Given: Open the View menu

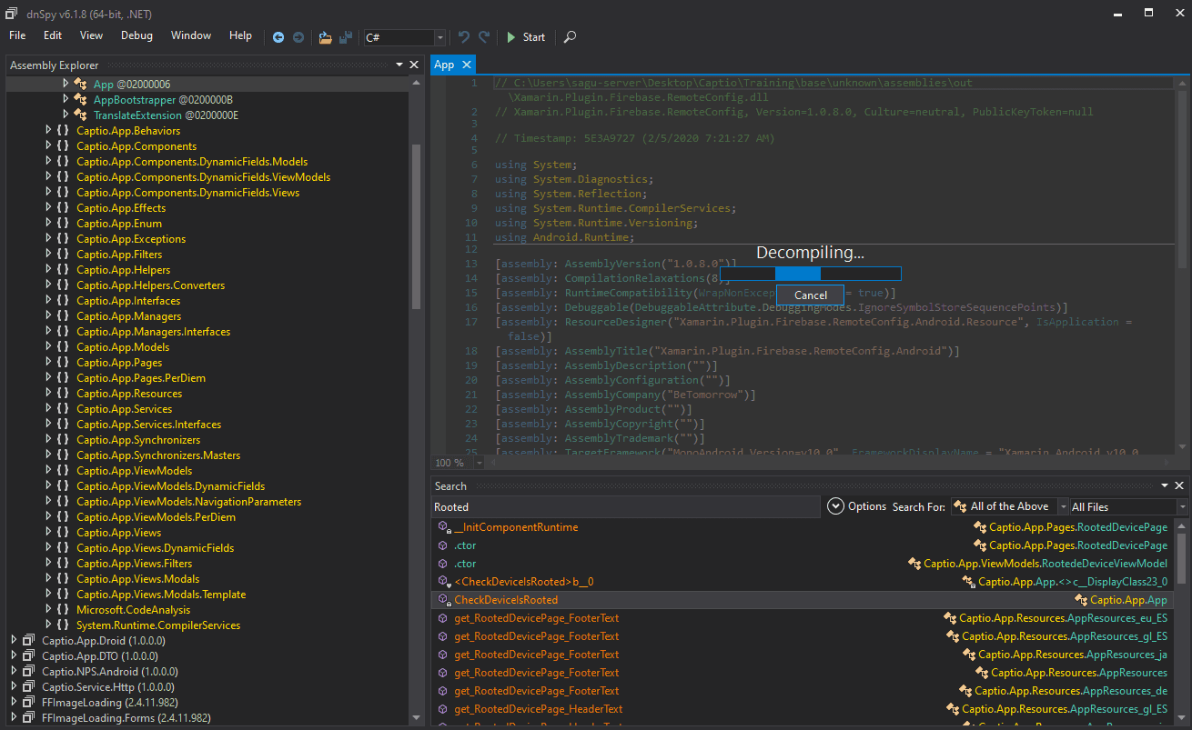Looking at the screenshot, I should coord(91,35).
